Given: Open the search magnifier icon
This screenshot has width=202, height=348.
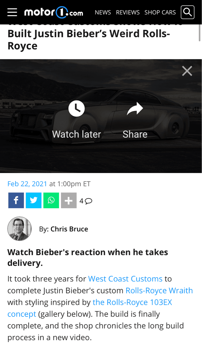Looking at the screenshot, I should [x=188, y=12].
